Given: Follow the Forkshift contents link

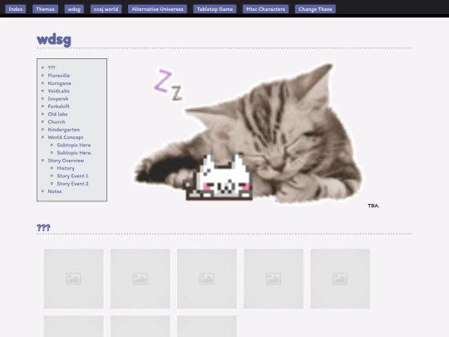Looking at the screenshot, I should point(58,107).
